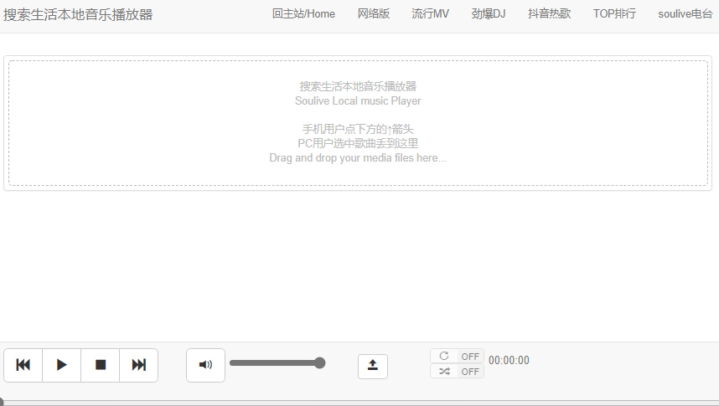Screen dimensions: 719x406
Task: Mute audio using the speaker icon
Action: click(205, 365)
